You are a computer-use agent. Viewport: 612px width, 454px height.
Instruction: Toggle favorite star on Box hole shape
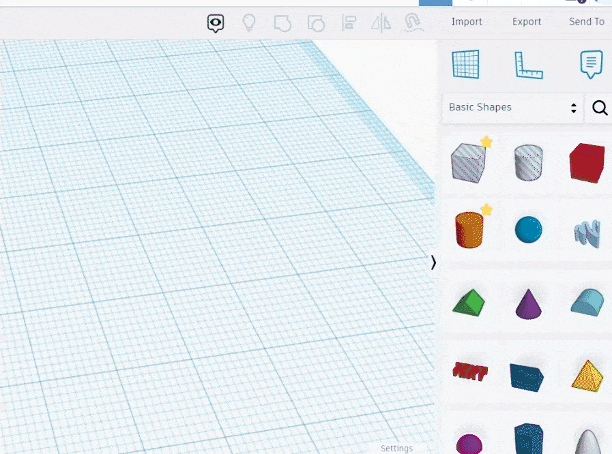(486, 142)
